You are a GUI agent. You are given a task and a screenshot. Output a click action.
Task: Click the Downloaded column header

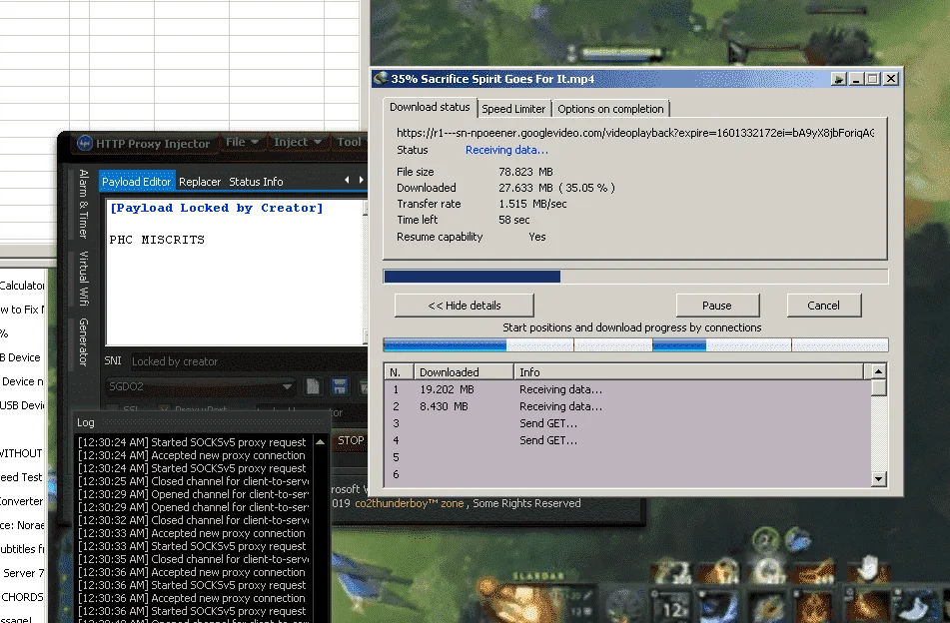click(x=464, y=371)
